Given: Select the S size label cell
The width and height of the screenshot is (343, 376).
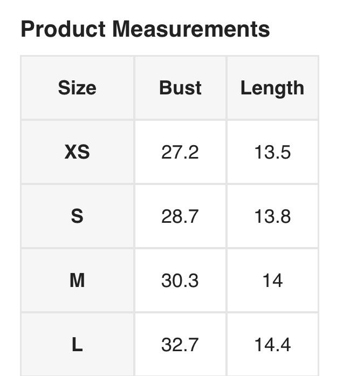Looking at the screenshot, I should click(x=77, y=216).
